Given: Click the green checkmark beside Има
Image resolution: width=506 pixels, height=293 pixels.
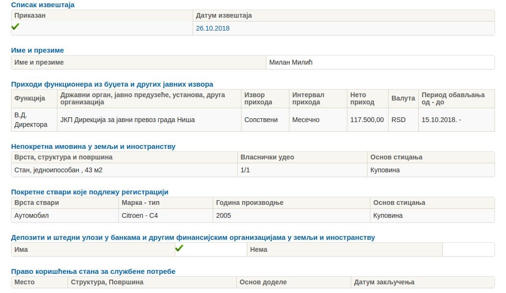Looking at the screenshot, I should pos(180,248).
